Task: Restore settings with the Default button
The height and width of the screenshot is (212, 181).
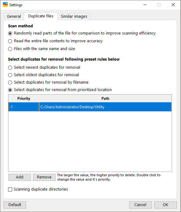Action: [15, 205]
